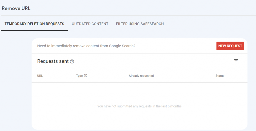Image resolution: width=256 pixels, height=131 pixels.
Task: Click the Type column header
Action: [x=79, y=76]
